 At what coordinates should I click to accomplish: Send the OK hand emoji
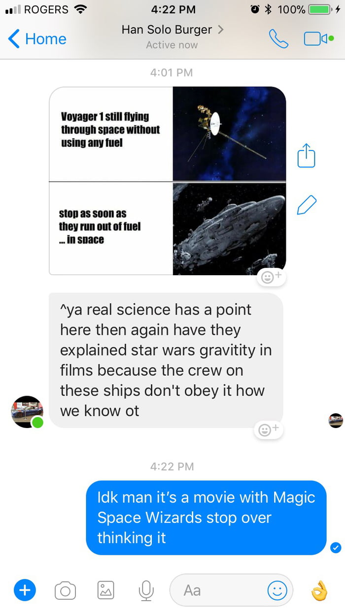pos(319,590)
